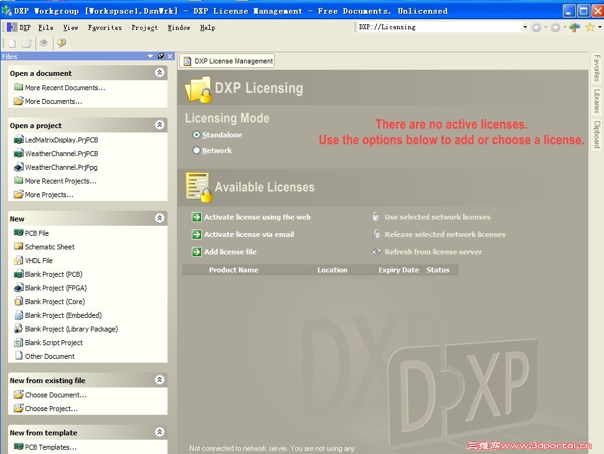
Task: Close the Files panel
Action: [170, 56]
